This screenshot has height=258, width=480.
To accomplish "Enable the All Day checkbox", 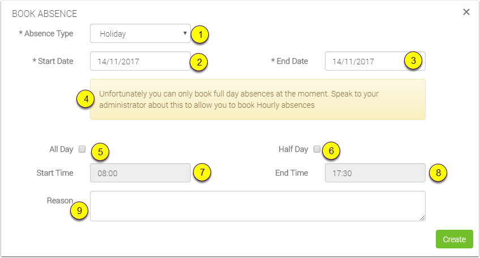I will click(82, 150).
